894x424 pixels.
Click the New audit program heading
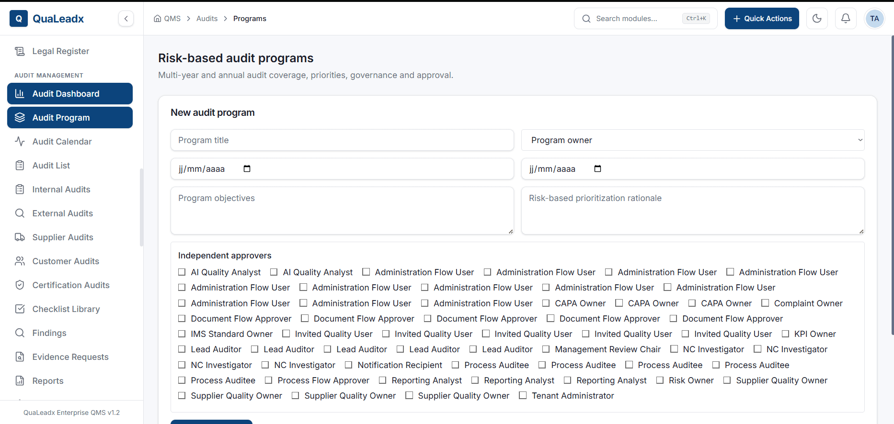point(213,112)
